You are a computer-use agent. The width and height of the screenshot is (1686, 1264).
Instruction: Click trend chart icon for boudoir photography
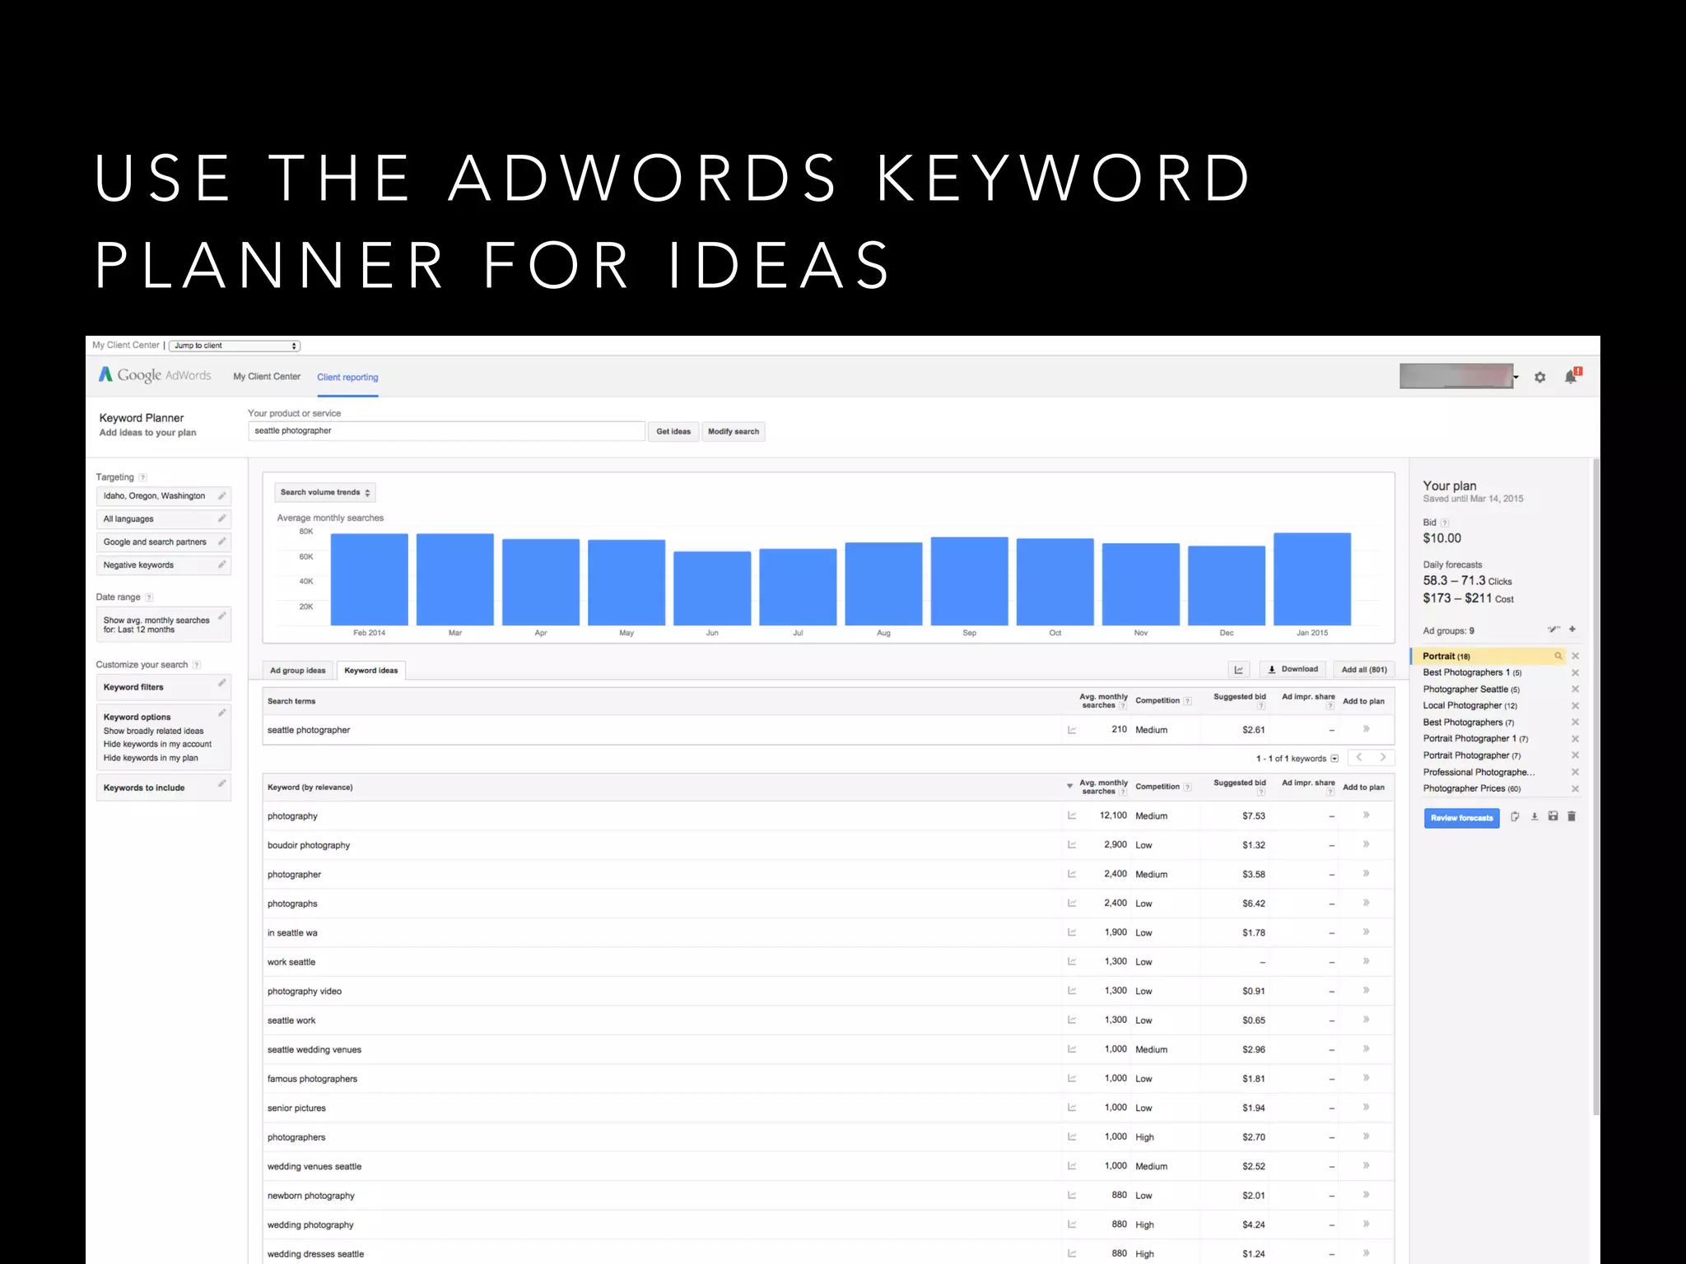point(1072,845)
